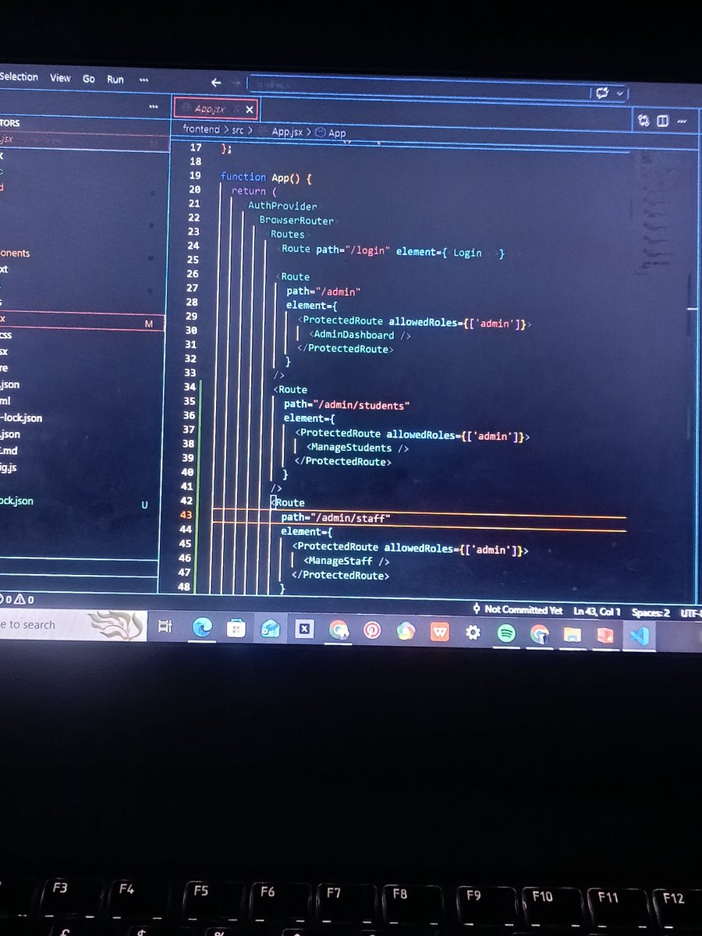Open Task View on the taskbar
This screenshot has height=936, width=702.
point(165,626)
